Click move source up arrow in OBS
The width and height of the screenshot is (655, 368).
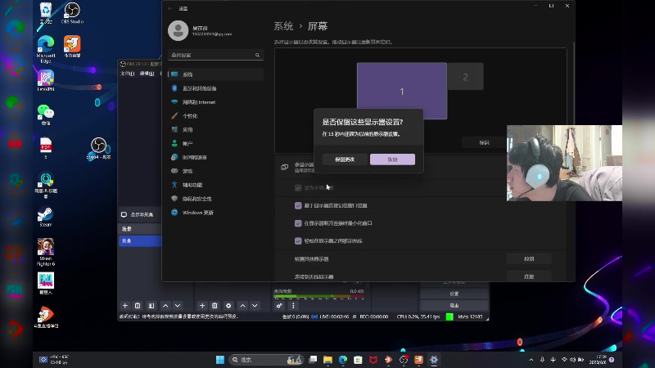tap(242, 306)
